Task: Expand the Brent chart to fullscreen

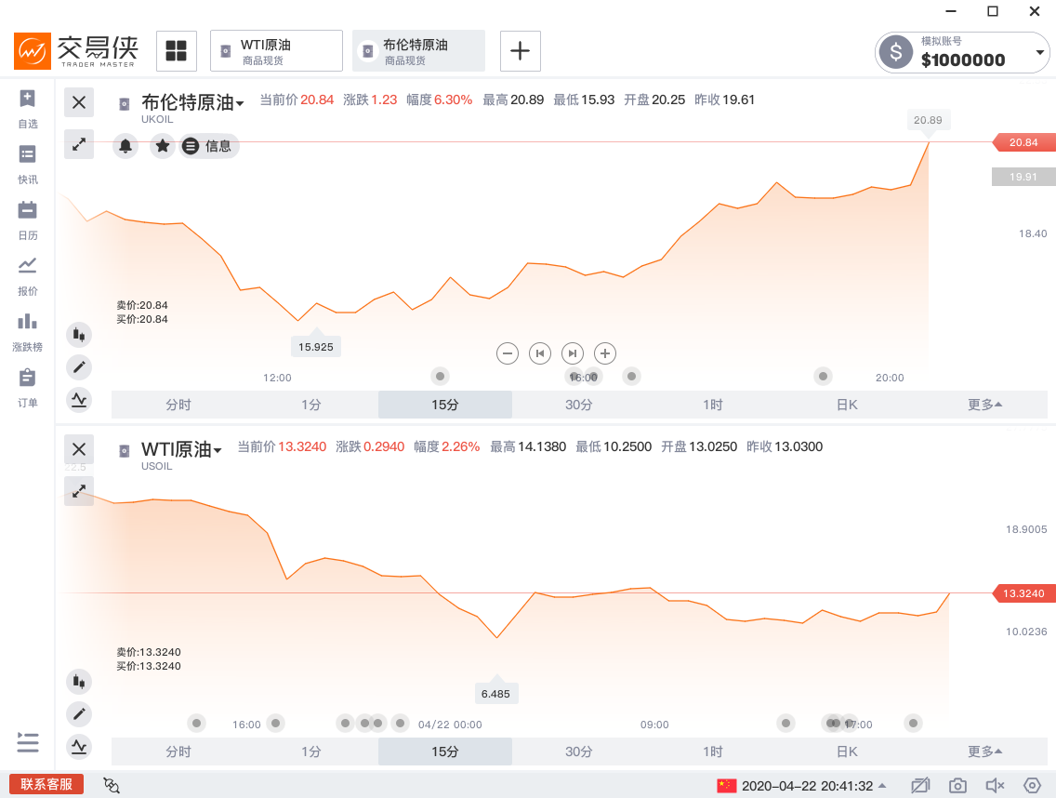Action: (79, 144)
